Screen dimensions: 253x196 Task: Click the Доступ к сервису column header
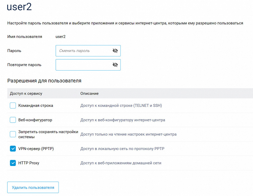(x=26, y=93)
